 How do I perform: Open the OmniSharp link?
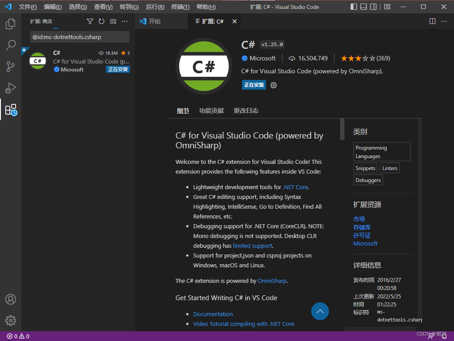(x=272, y=281)
